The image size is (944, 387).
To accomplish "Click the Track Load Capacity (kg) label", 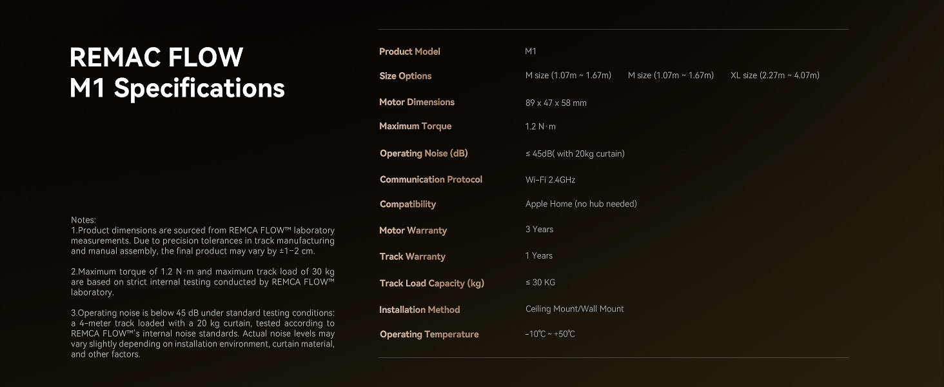I will [x=431, y=283].
